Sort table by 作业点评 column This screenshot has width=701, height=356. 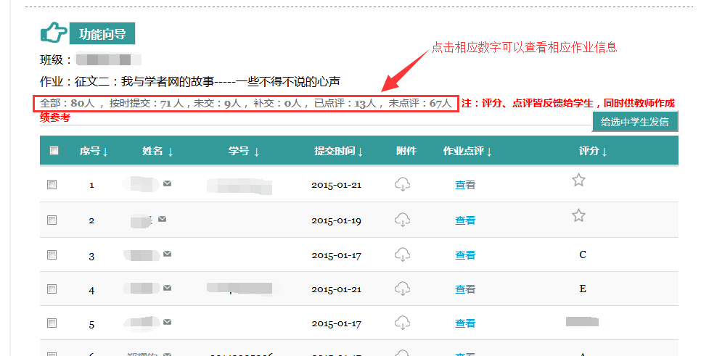pos(467,152)
